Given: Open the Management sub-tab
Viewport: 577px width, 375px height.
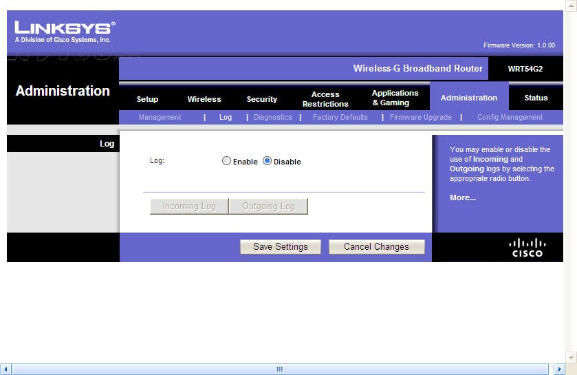Looking at the screenshot, I should 160,117.
